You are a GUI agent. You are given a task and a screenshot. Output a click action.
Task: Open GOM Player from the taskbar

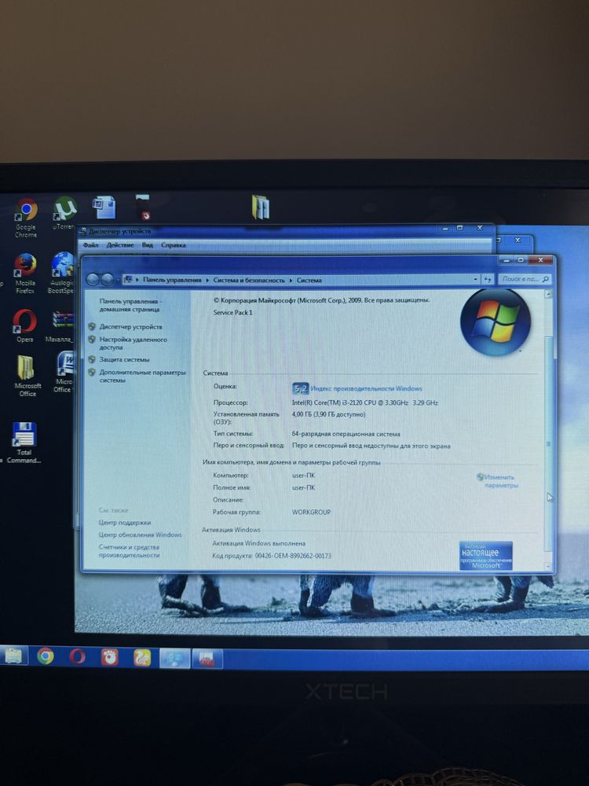point(109,656)
